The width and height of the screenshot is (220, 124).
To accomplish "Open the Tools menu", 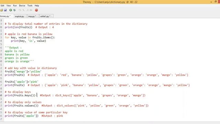I will click(30, 6).
